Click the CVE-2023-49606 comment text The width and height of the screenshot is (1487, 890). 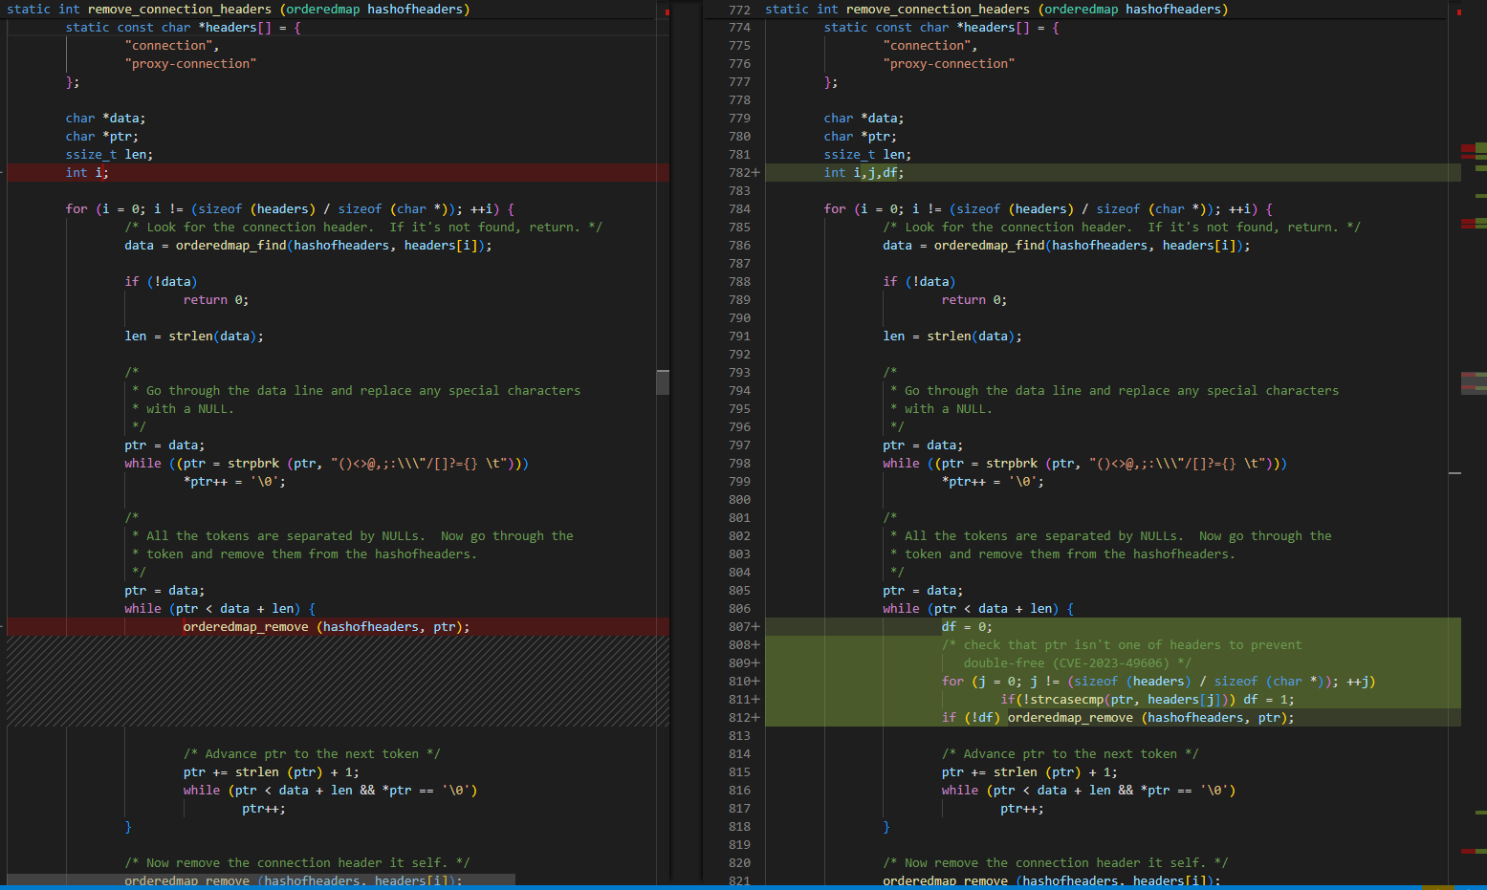1111,663
